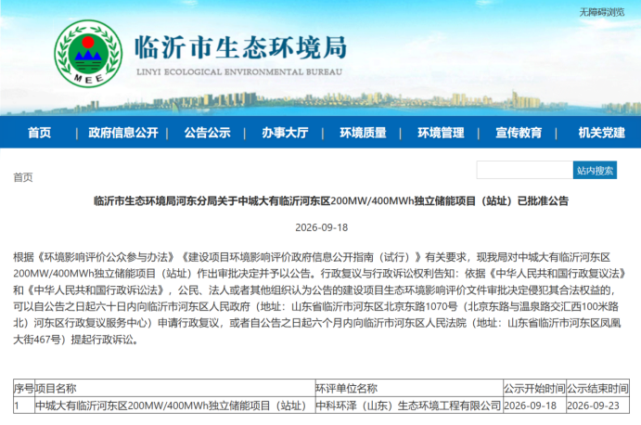Go to 首页 in navigation bar
This screenshot has height=425, width=641.
click(39, 133)
